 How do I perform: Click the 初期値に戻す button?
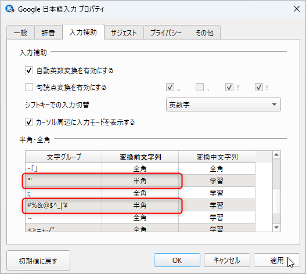click(38, 261)
